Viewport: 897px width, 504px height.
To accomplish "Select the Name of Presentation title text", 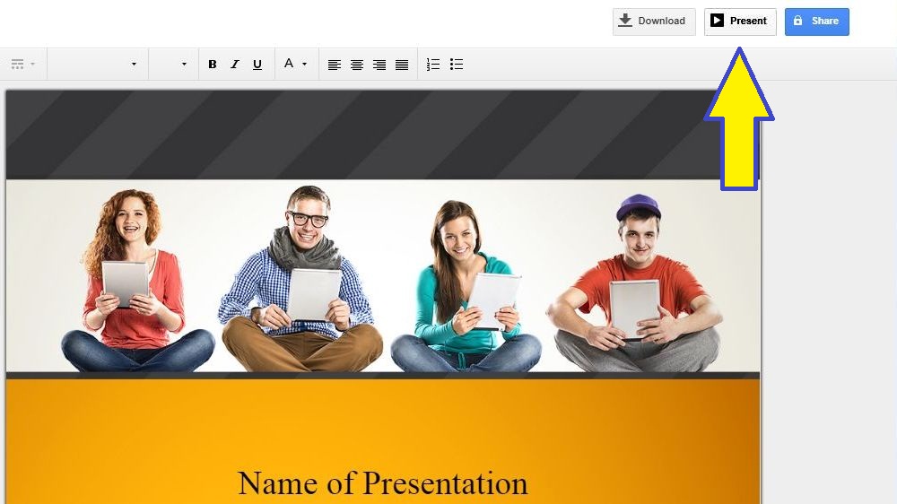I will click(382, 483).
